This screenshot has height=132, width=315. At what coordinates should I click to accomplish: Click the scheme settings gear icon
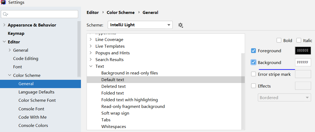tap(180, 25)
